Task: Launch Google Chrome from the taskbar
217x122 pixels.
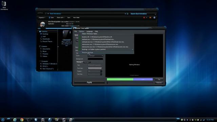Action: (x=22, y=120)
